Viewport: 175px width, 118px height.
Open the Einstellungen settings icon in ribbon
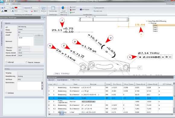click(53, 8)
